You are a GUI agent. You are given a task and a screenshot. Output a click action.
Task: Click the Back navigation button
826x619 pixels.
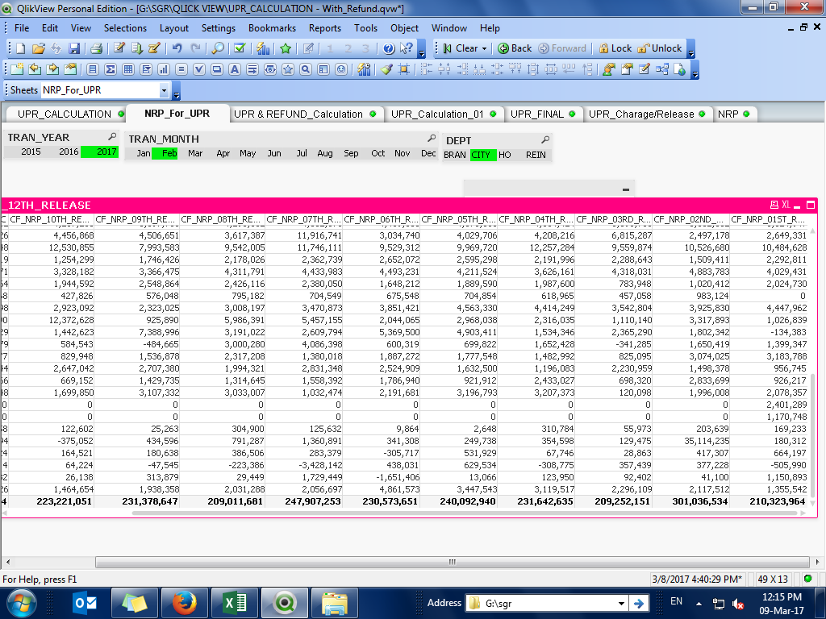click(x=515, y=48)
